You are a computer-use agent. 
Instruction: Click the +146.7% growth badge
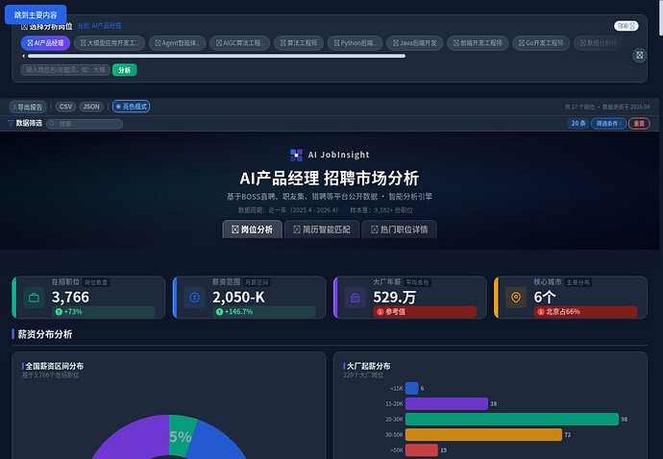264,312
